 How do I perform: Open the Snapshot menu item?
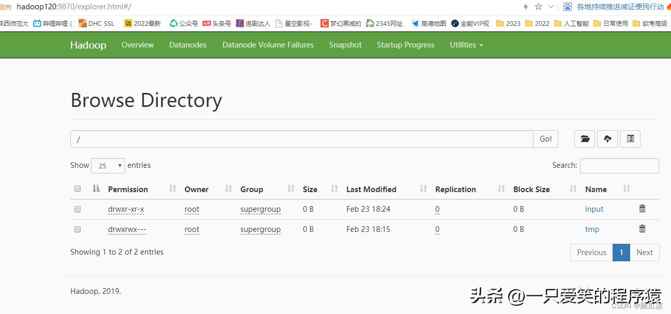[345, 45]
